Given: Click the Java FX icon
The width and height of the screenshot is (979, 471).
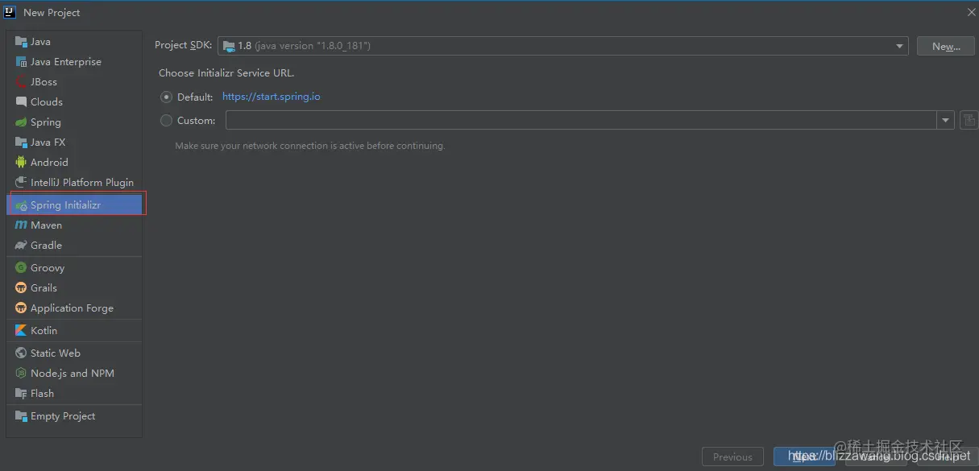Looking at the screenshot, I should pyautogui.click(x=21, y=143).
